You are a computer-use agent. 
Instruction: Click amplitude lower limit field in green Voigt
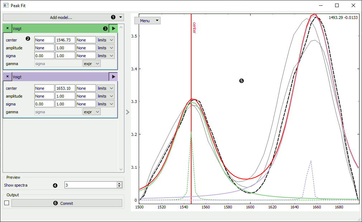[x=44, y=48]
